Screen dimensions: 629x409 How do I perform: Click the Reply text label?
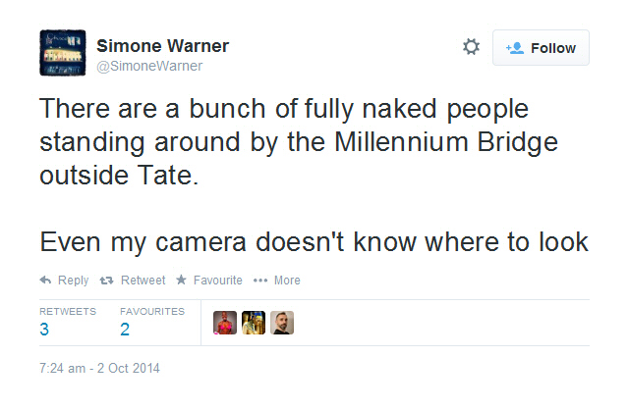pyautogui.click(x=74, y=281)
